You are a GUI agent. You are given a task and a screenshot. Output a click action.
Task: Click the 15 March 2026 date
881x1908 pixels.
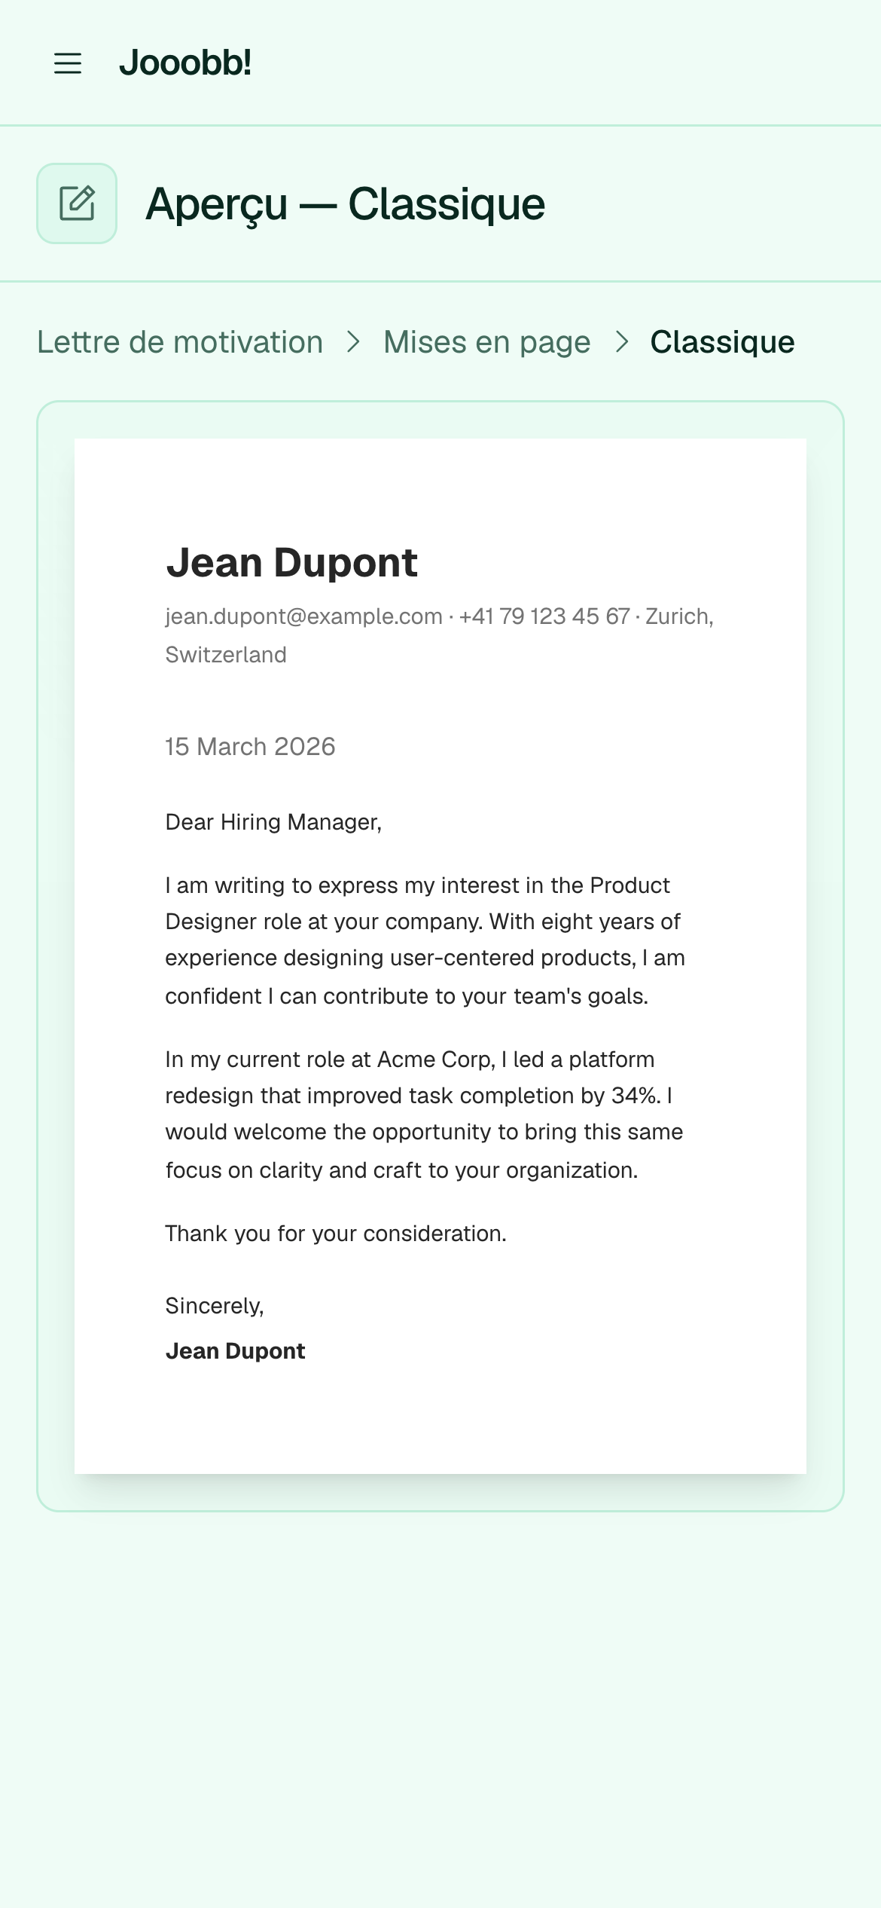point(250,747)
